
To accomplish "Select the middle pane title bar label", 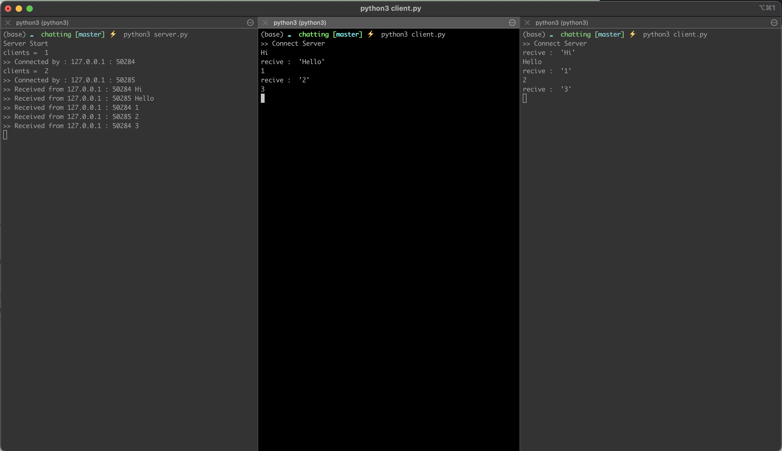I will [300, 23].
